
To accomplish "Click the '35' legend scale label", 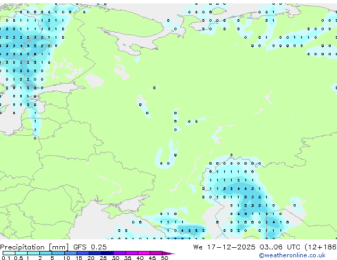I will coord(128,258).
